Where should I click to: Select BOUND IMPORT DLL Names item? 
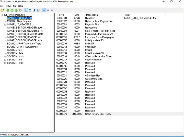[x=22, y=47]
